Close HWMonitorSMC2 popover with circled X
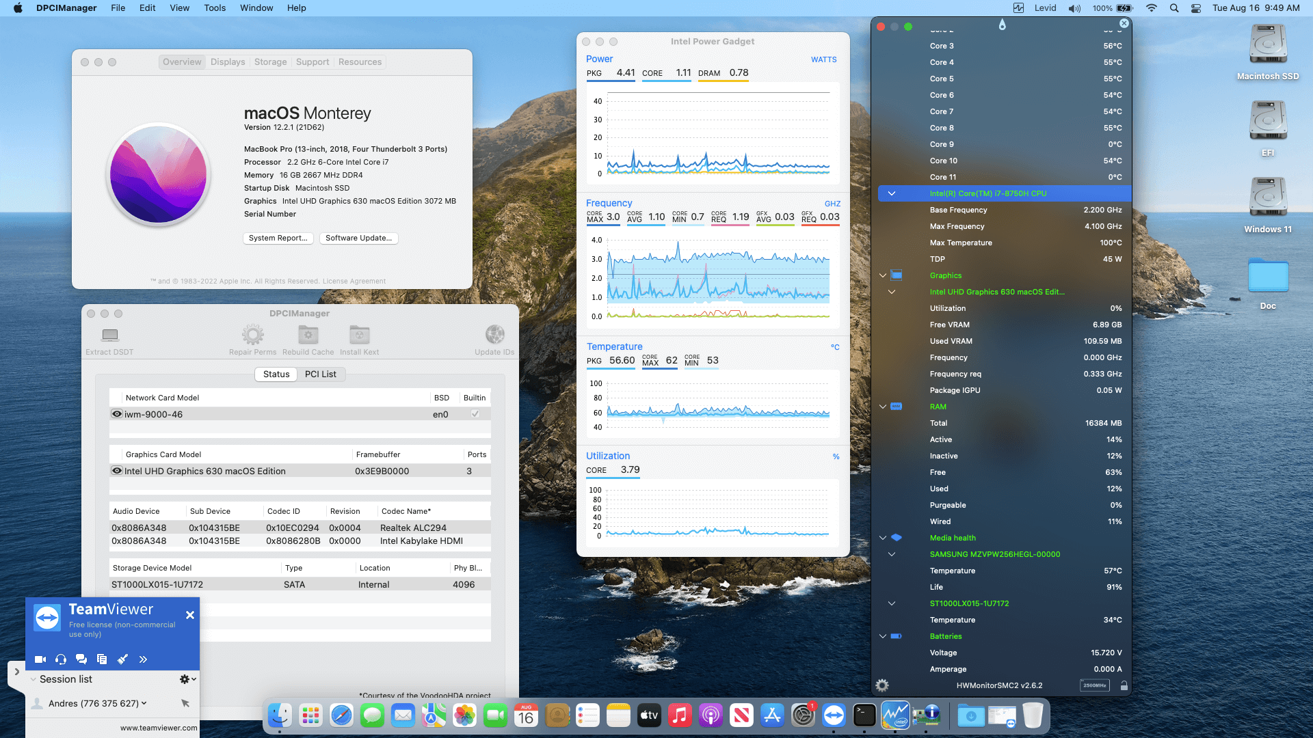This screenshot has height=738, width=1313. pyautogui.click(x=1124, y=23)
